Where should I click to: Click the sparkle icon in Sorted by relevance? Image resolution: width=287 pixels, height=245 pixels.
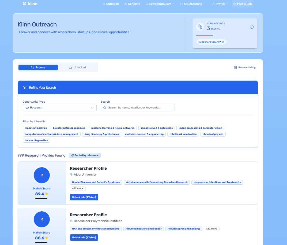click(x=72, y=155)
